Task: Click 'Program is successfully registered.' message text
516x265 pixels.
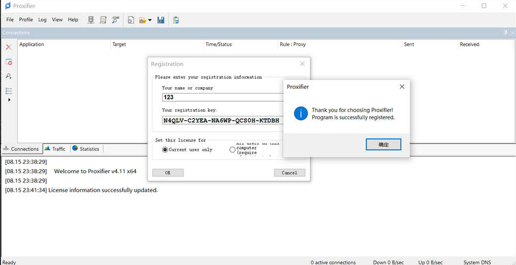Action: click(x=353, y=117)
